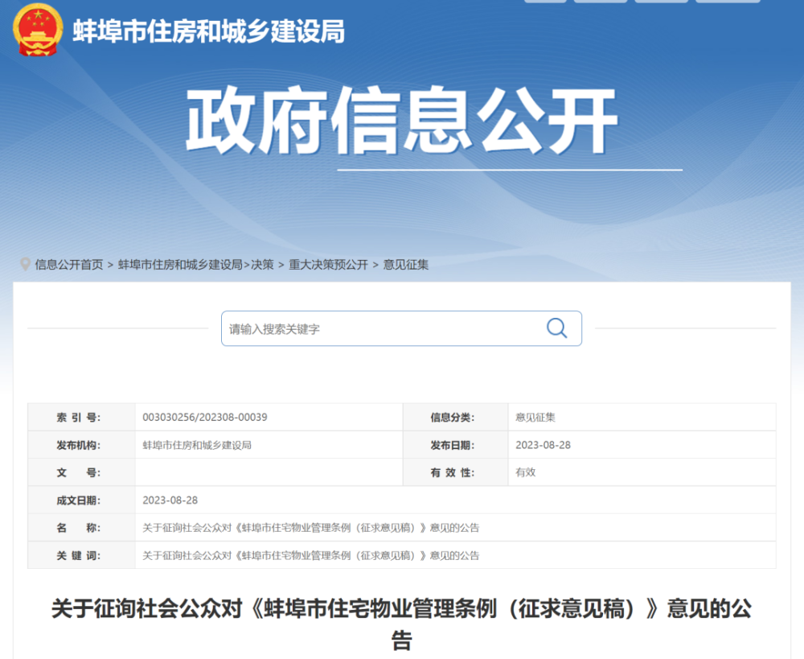Click the large article headline text
Screen dimensions: 804x659
[401, 624]
